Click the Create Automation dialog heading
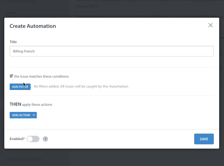Viewport: 224px width, 166px height. [x=33, y=26]
